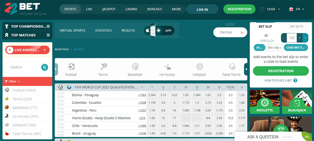Open the time zone dropdown at 14:04
The height and width of the screenshot is (141, 314).
[279, 9]
